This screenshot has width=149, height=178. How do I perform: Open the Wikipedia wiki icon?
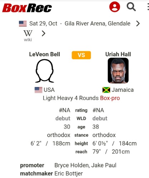point(28,36)
